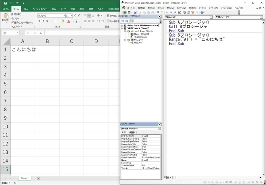
Task: Click cell A1 containing こんにちは
Action: [x=23, y=49]
